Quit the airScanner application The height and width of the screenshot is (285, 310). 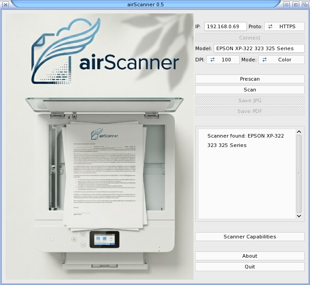(x=250, y=267)
